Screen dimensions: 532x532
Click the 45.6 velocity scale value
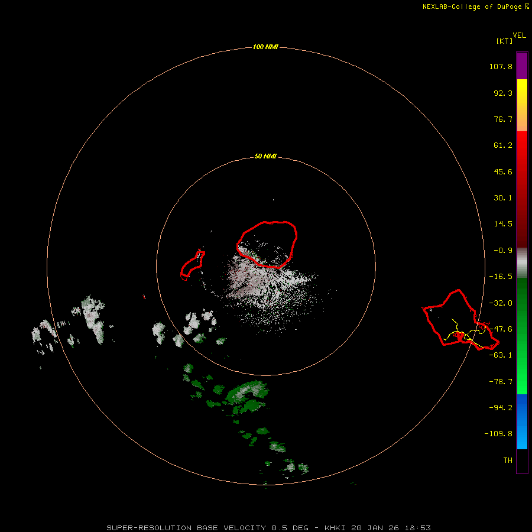(x=503, y=171)
